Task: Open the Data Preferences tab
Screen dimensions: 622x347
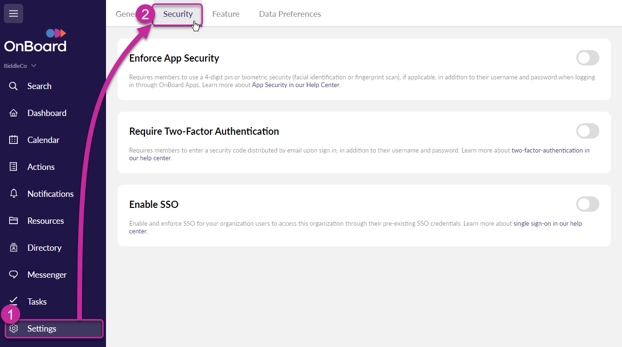Action: [x=290, y=14]
